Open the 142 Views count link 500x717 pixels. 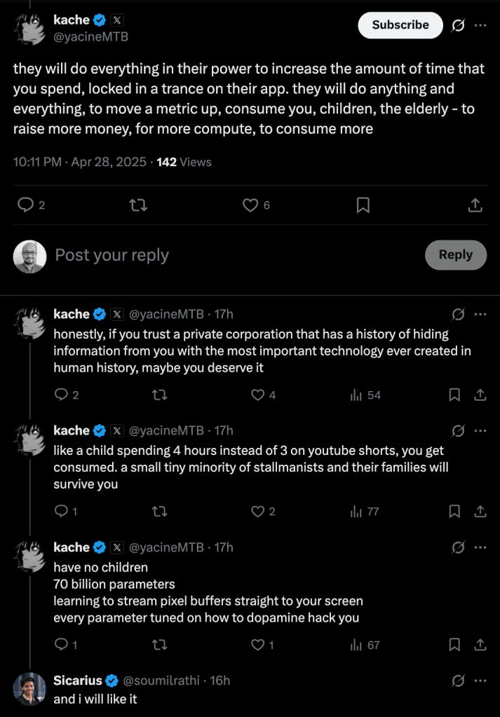tap(184, 162)
